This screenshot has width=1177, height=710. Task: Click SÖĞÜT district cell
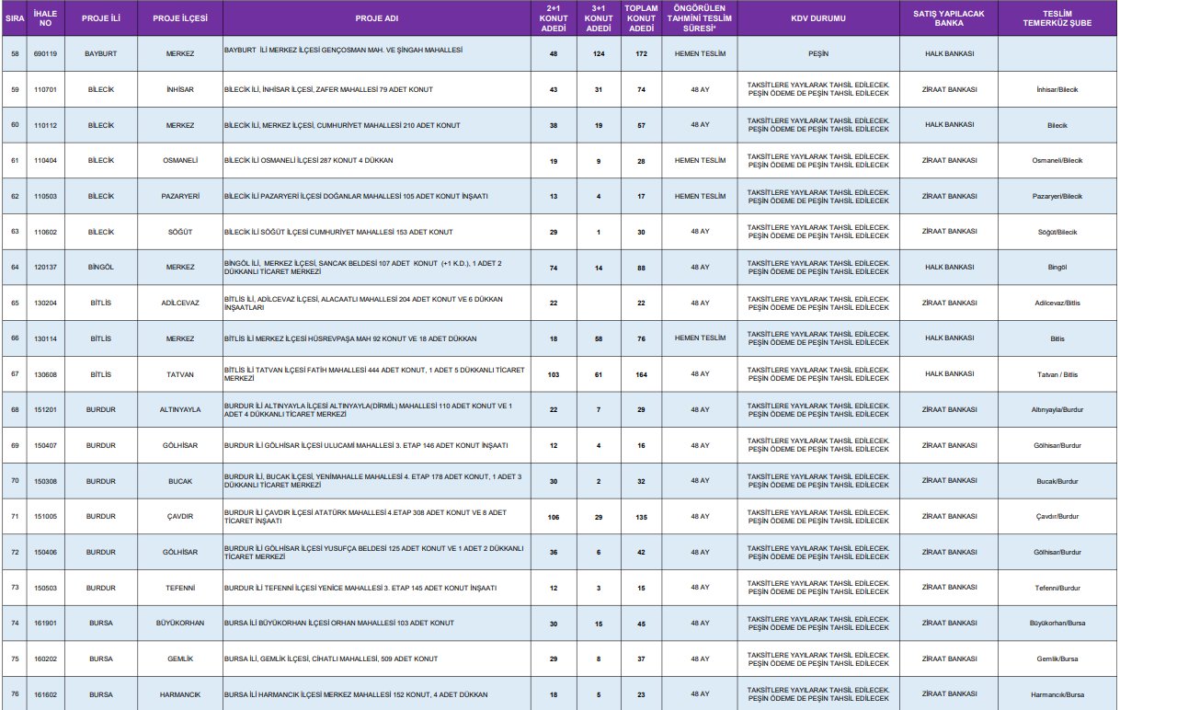click(x=180, y=232)
